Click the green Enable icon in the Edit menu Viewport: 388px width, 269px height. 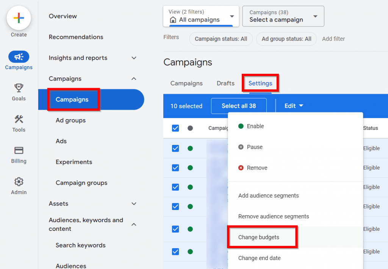tap(241, 126)
